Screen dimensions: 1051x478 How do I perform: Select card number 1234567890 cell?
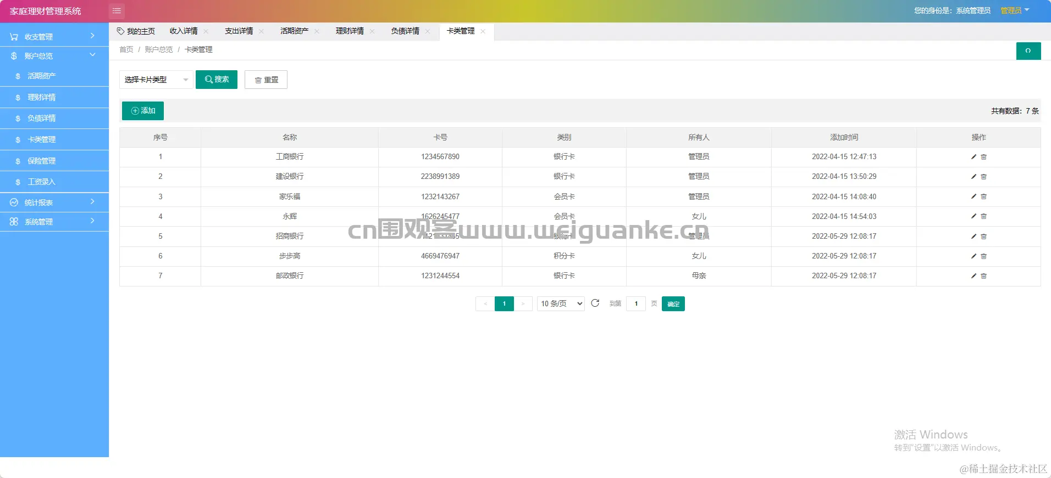[x=440, y=157]
